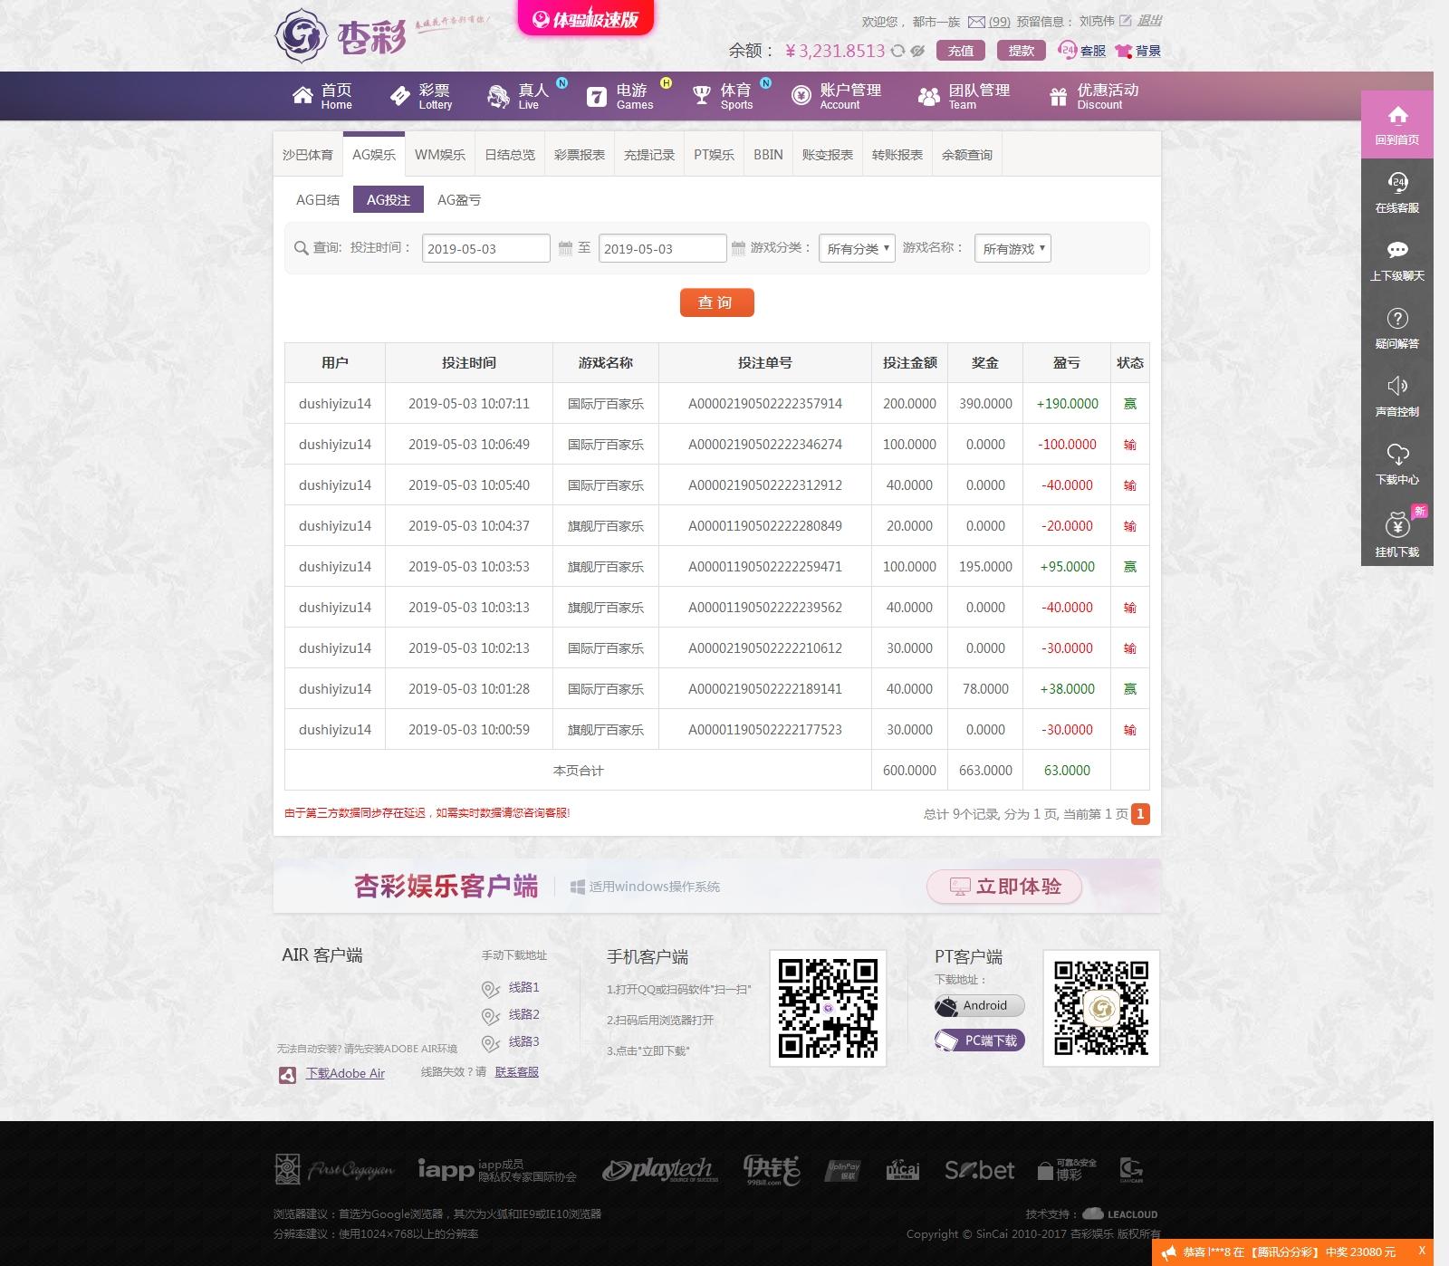Open 上下级聊天 chat bubble icon
Screen dimensions: 1449x1266
pos(1397,251)
